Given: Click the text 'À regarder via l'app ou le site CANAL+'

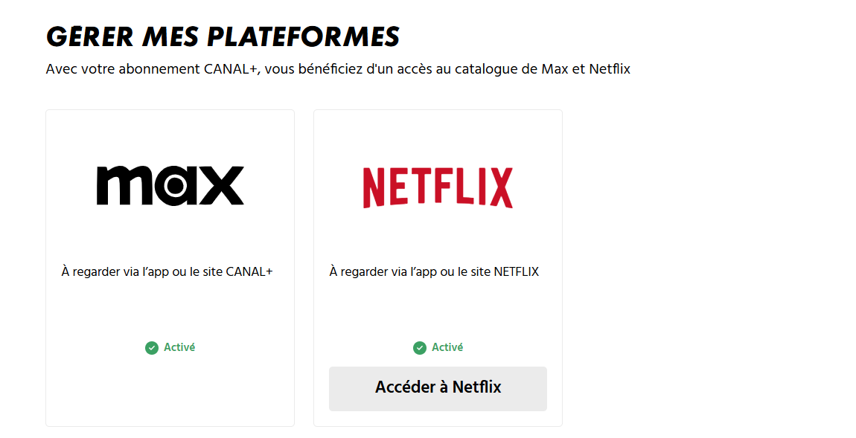Looking at the screenshot, I should pyautogui.click(x=167, y=271).
